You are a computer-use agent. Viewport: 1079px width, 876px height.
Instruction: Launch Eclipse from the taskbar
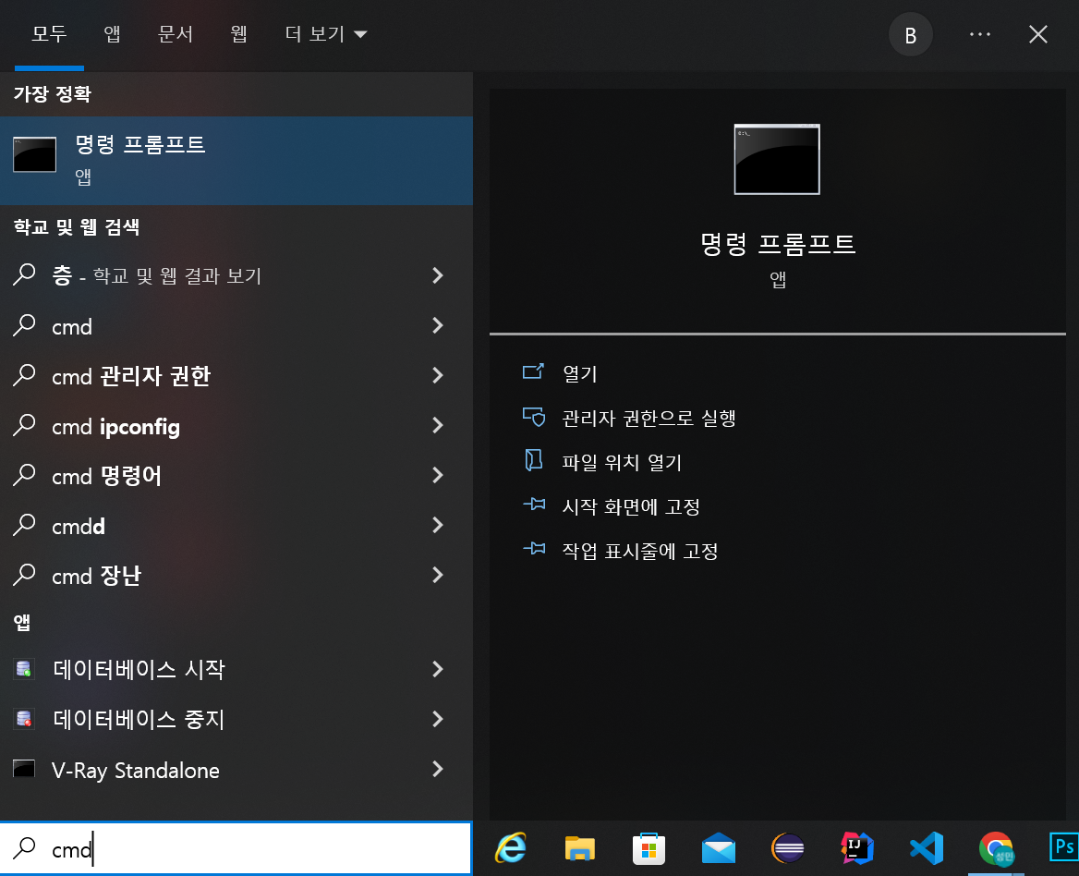pyautogui.click(x=788, y=847)
